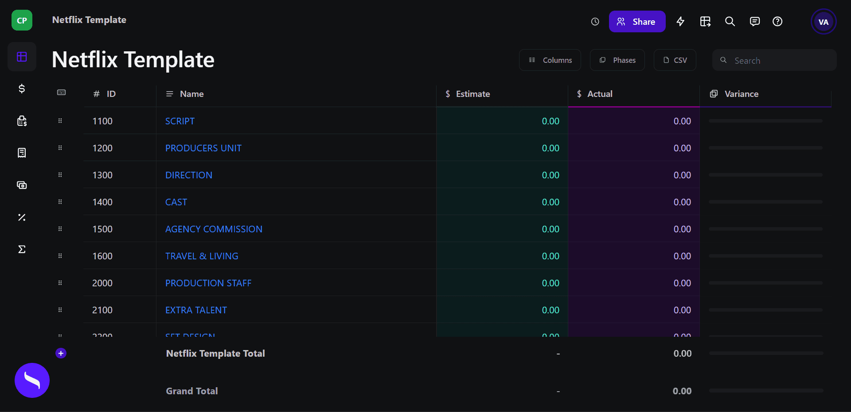The height and width of the screenshot is (412, 851).
Task: Click the variance progress bar for PRODUCERS UNIT
Action: coord(765,148)
